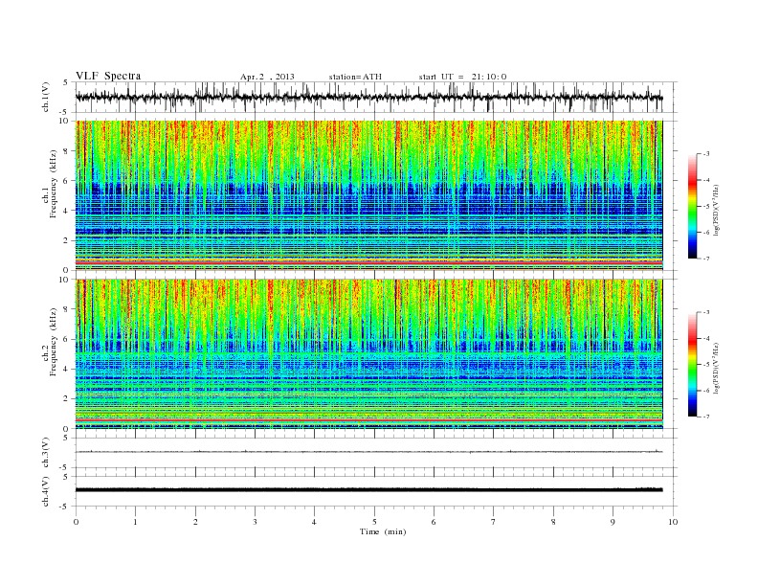This screenshot has height=586, width=758.
Task: Click the ch.1 waveform trace panel
Action: pyautogui.click(x=376, y=97)
